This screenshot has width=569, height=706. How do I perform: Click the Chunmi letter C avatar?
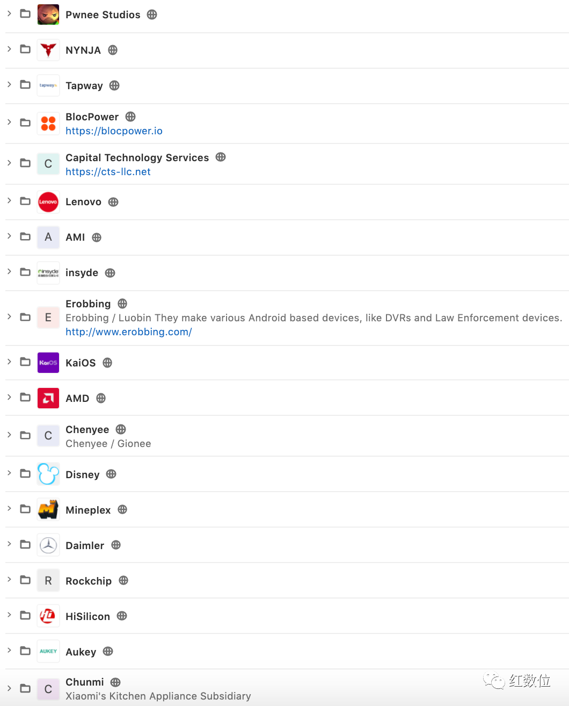click(x=48, y=689)
